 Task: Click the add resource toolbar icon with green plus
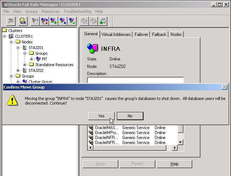(103, 21)
